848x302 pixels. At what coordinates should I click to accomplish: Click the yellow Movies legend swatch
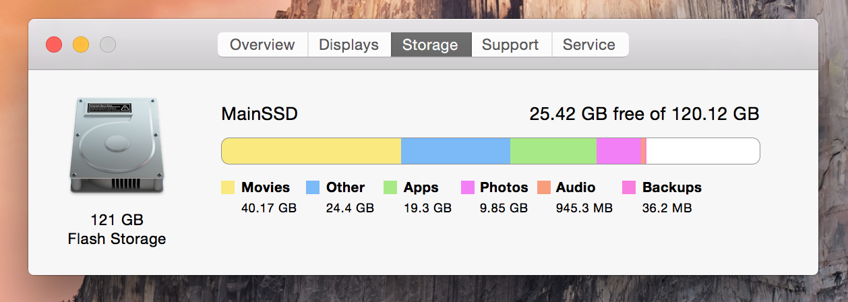228,187
